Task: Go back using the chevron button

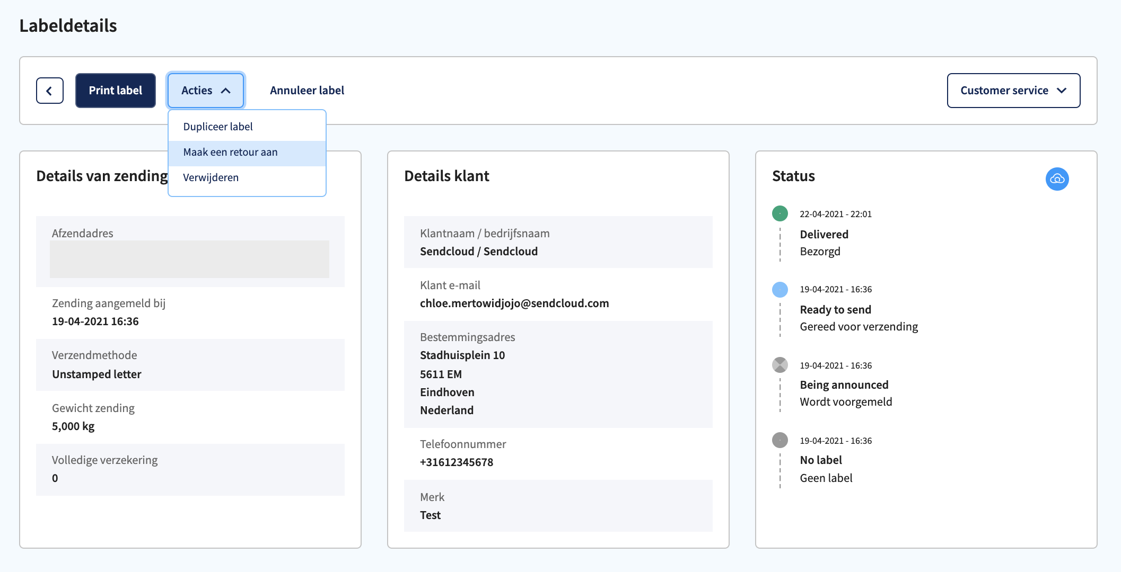Action: pos(50,91)
